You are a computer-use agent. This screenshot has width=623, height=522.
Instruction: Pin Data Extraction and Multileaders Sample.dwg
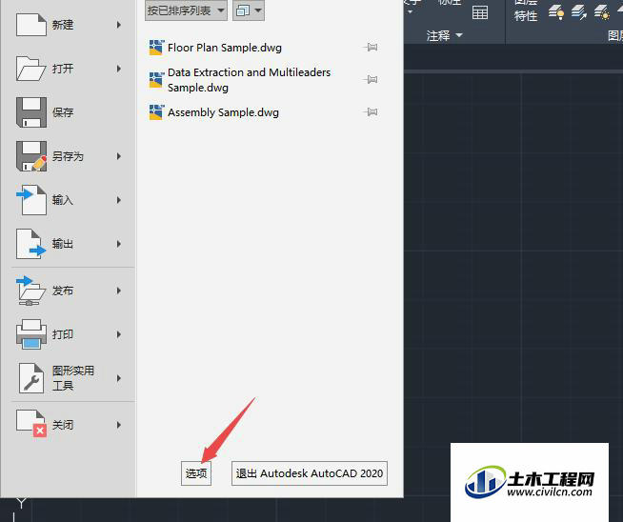[x=371, y=79]
